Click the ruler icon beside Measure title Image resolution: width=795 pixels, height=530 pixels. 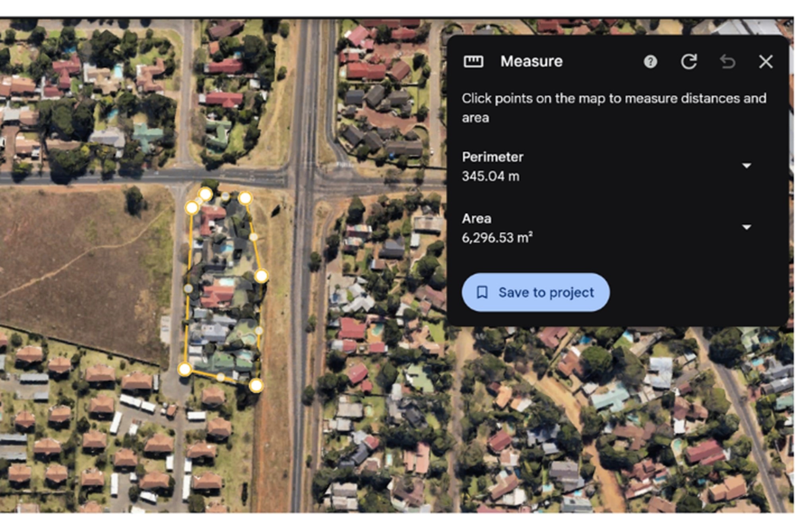click(x=473, y=62)
